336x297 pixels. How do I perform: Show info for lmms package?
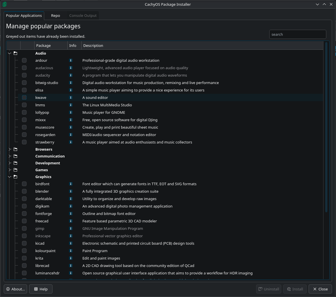71,105
